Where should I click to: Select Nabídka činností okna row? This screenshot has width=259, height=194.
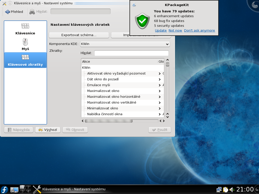tap(123, 114)
